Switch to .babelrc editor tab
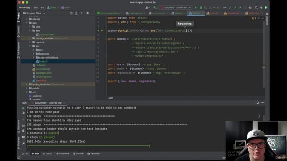This screenshot has height=161, width=287. tap(178, 13)
